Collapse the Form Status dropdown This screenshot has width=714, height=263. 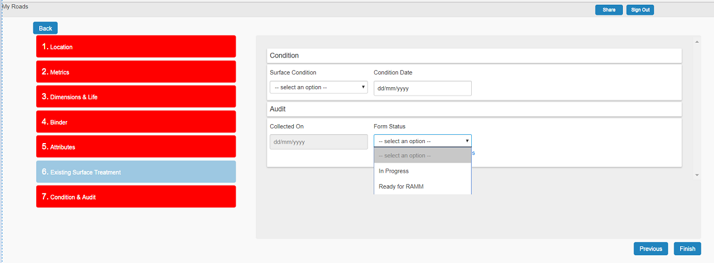click(x=422, y=141)
